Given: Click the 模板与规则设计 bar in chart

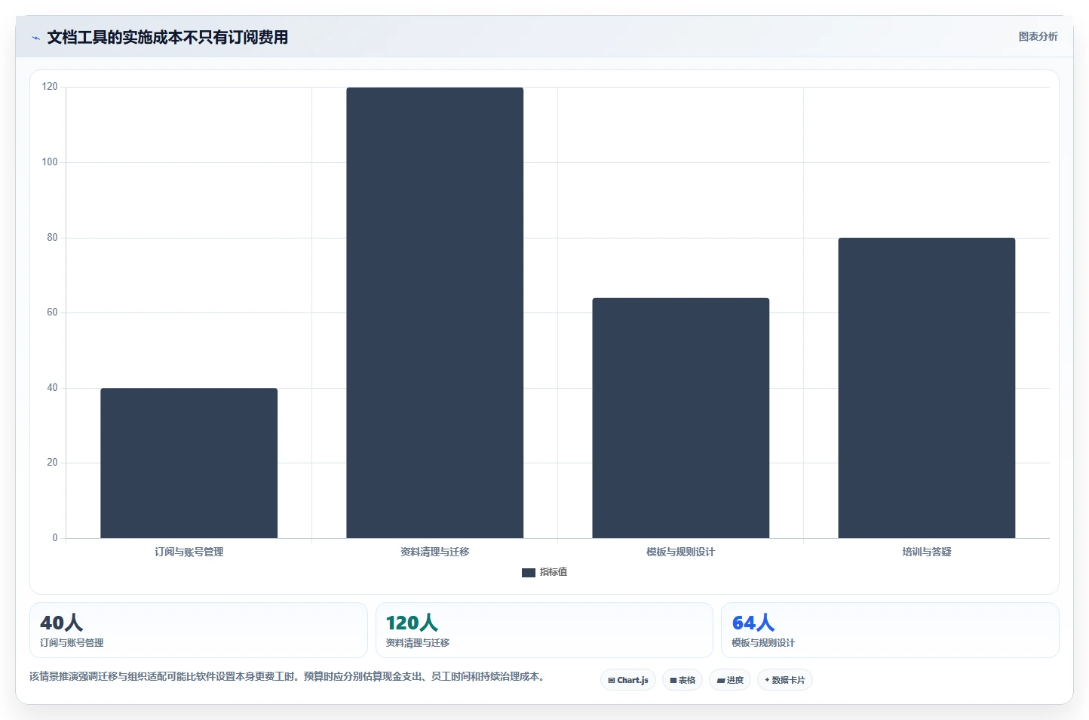Looking at the screenshot, I should [681, 418].
